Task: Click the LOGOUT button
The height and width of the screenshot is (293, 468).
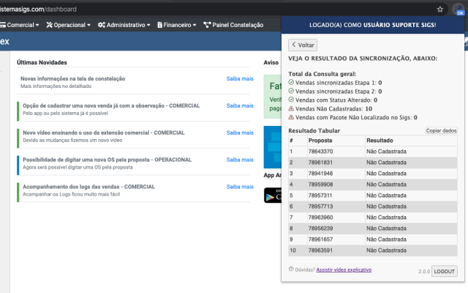Action: point(444,271)
